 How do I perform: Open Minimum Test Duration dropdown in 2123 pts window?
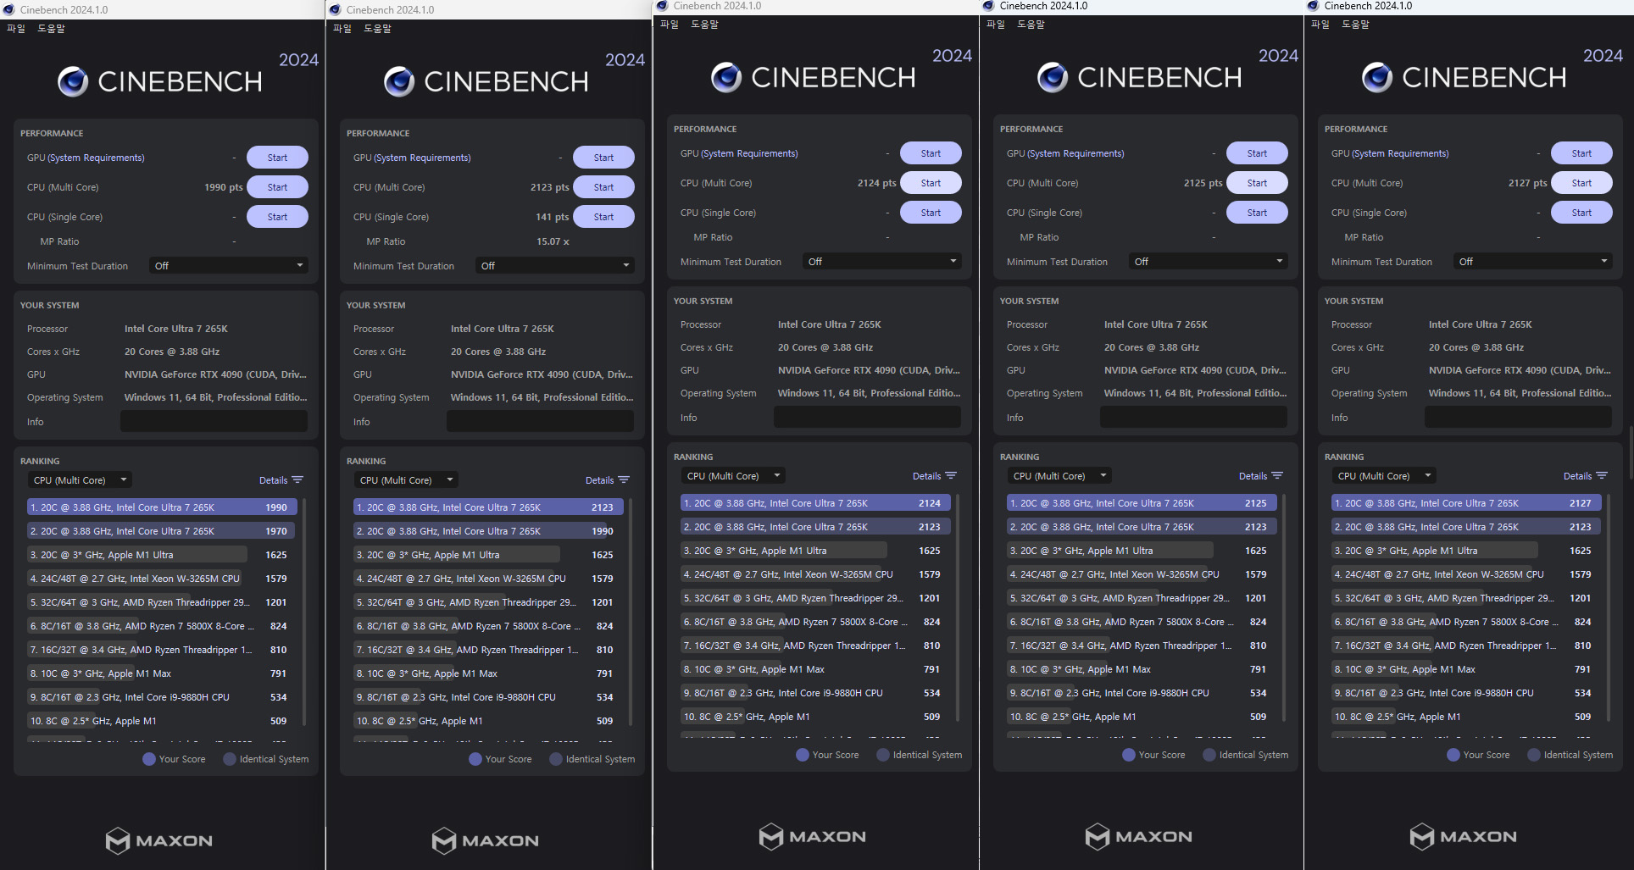click(x=555, y=266)
